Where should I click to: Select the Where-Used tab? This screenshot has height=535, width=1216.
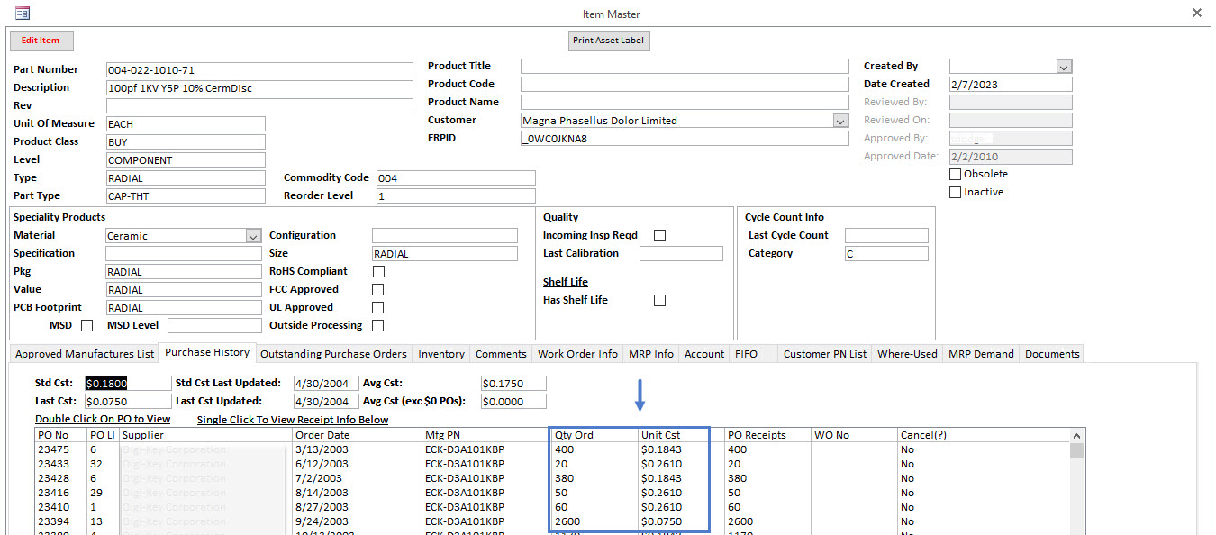pyautogui.click(x=907, y=353)
